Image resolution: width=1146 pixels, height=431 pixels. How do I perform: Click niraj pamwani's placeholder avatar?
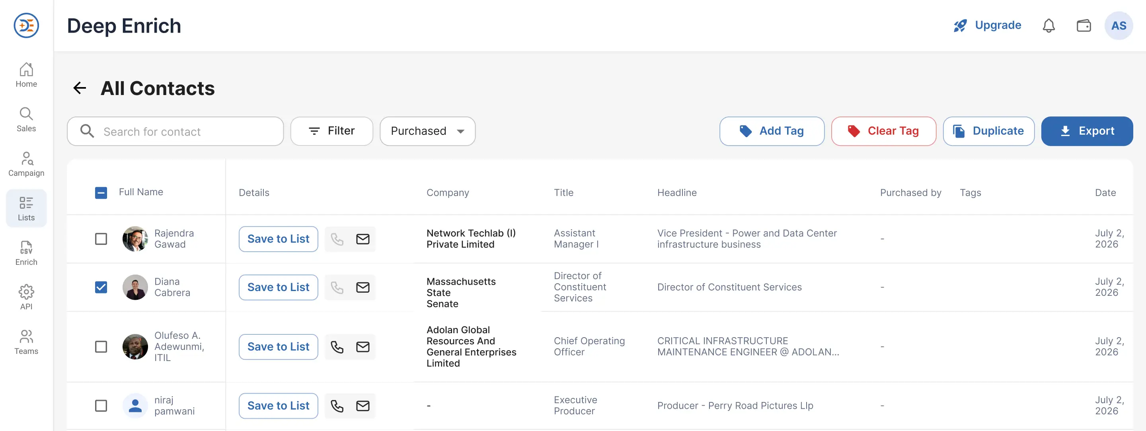tap(135, 406)
